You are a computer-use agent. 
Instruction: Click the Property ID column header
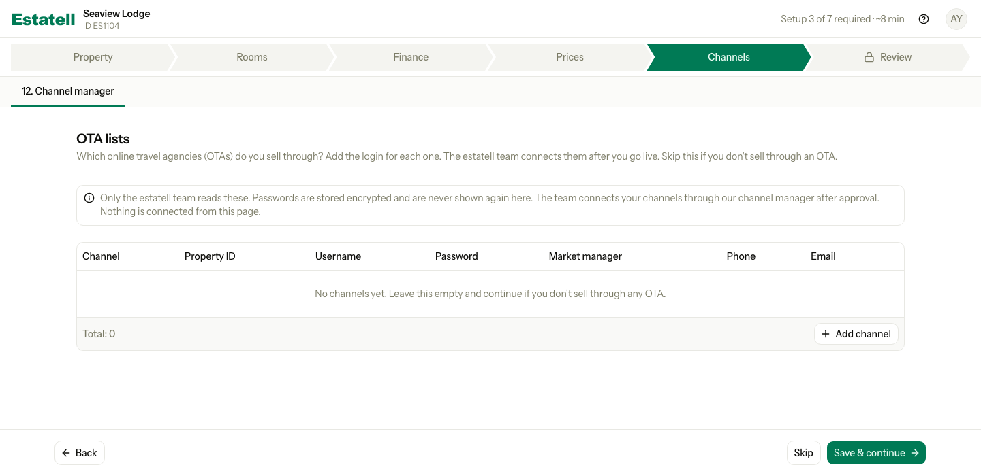pos(210,256)
